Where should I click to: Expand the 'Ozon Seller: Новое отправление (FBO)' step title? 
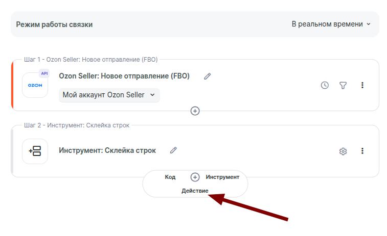pos(124,76)
